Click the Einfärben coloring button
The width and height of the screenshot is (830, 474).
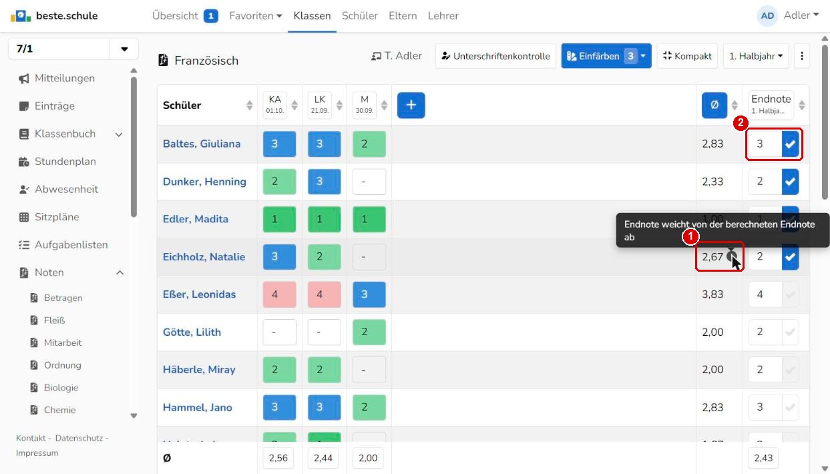pos(606,56)
